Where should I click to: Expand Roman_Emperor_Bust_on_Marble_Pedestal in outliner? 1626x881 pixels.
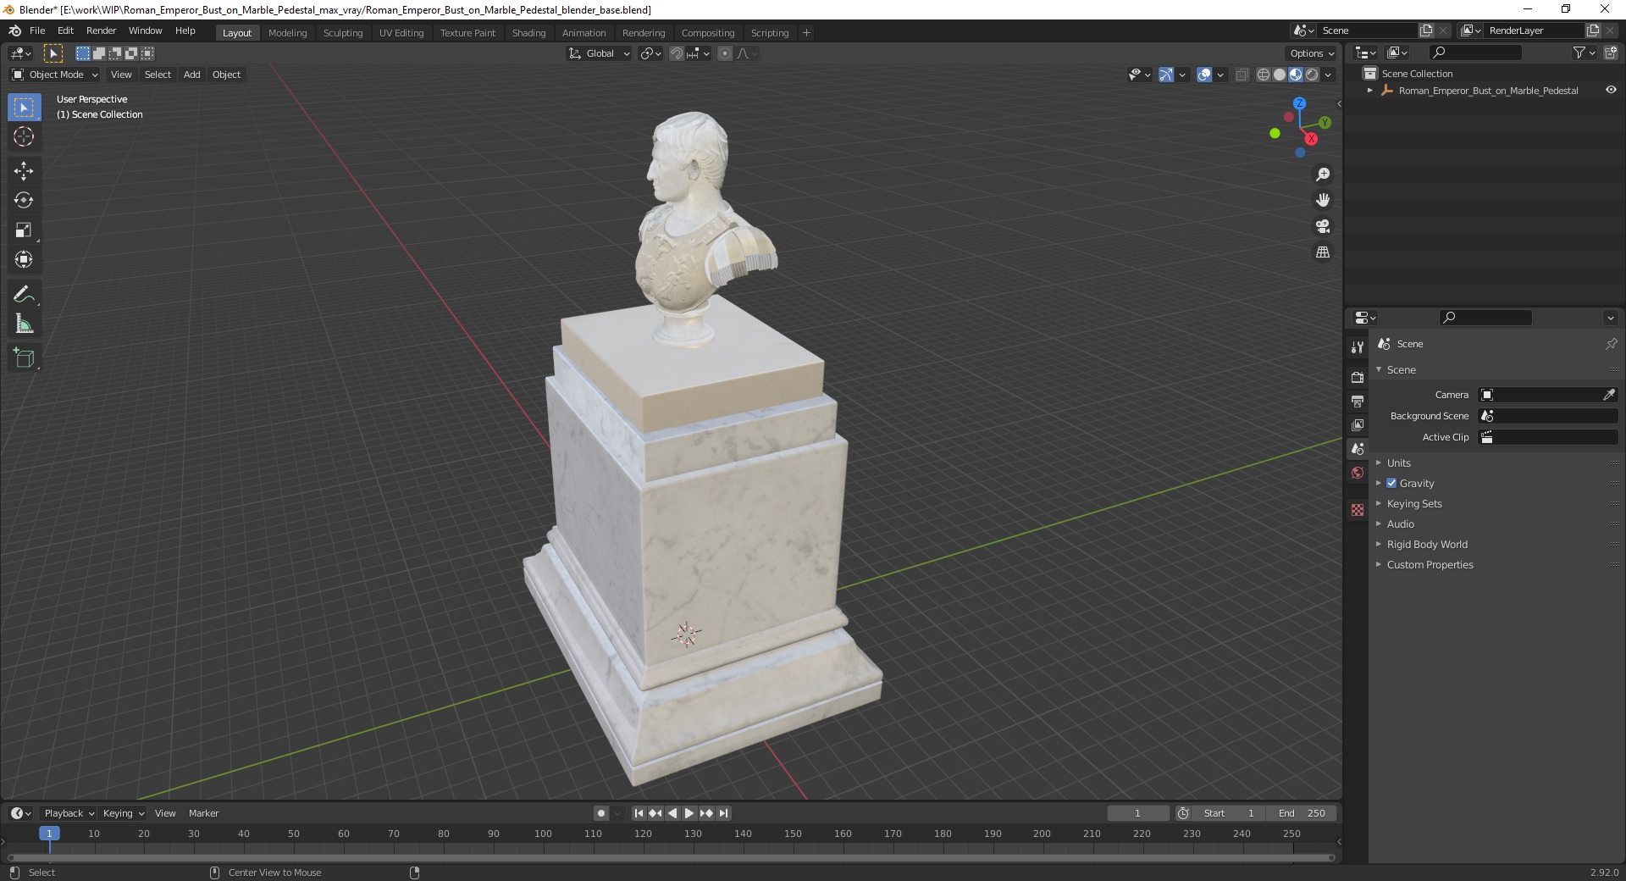point(1370,91)
